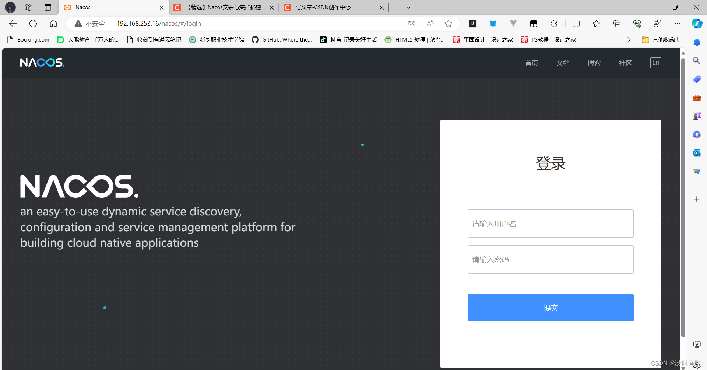Image resolution: width=707 pixels, height=370 pixels.
Task: Open the HTML5 教程 bookmark
Action: (415, 40)
